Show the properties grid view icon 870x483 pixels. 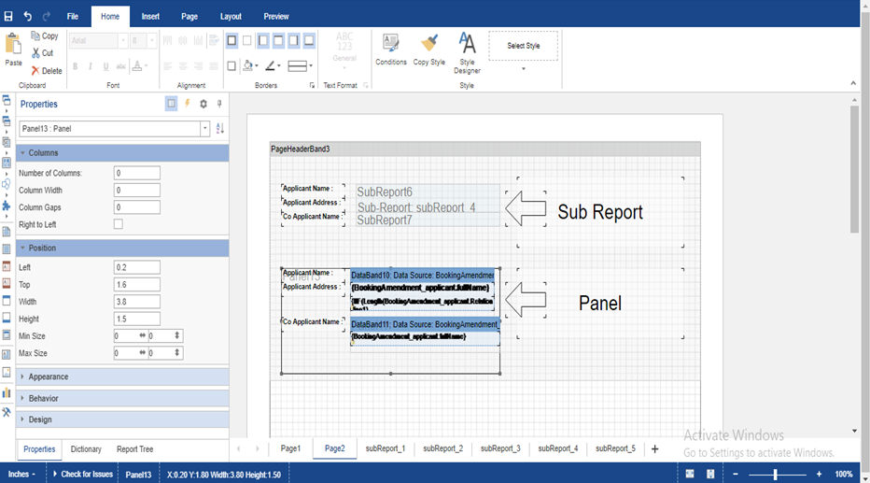[x=172, y=104]
